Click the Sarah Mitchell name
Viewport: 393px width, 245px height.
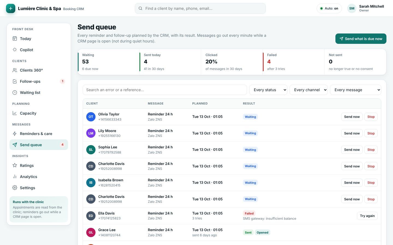click(371, 6)
